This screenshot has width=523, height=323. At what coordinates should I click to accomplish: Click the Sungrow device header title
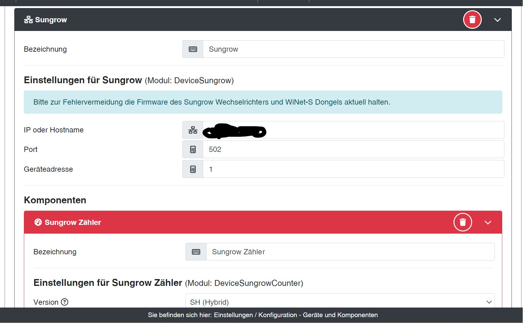pos(51,20)
